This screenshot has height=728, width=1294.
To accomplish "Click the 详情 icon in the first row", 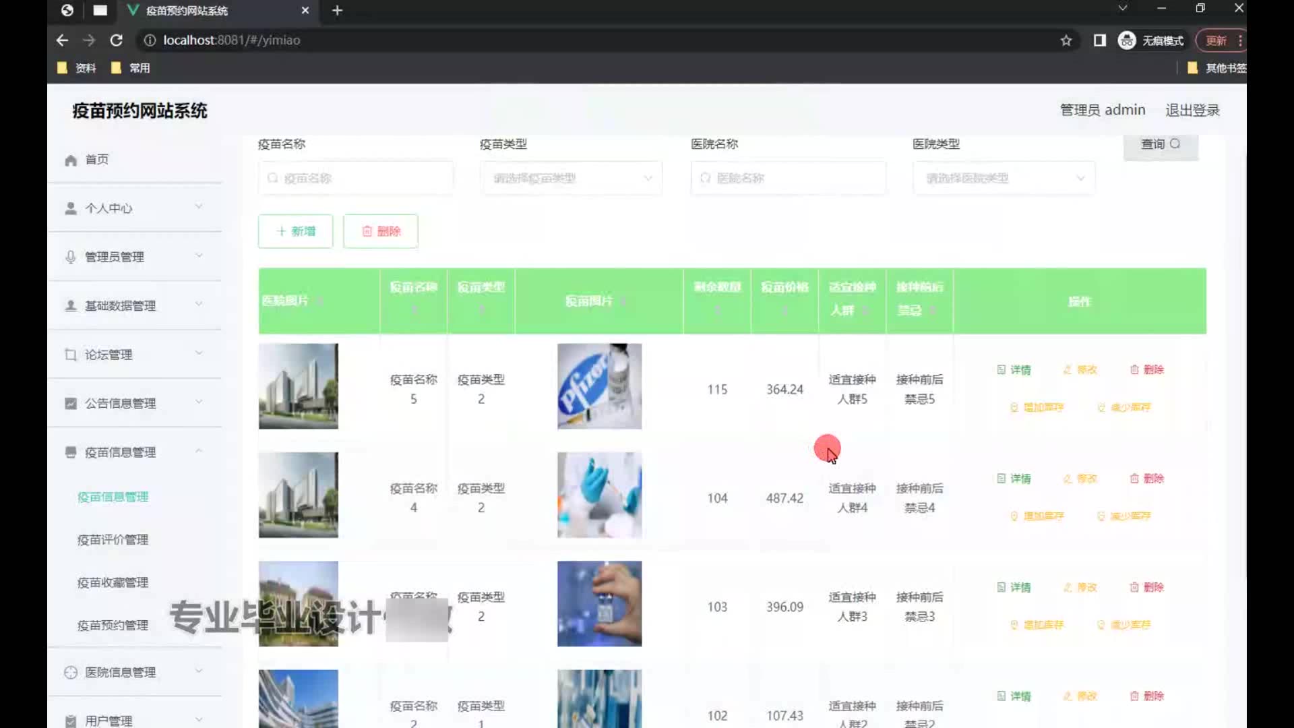I will 1002,370.
